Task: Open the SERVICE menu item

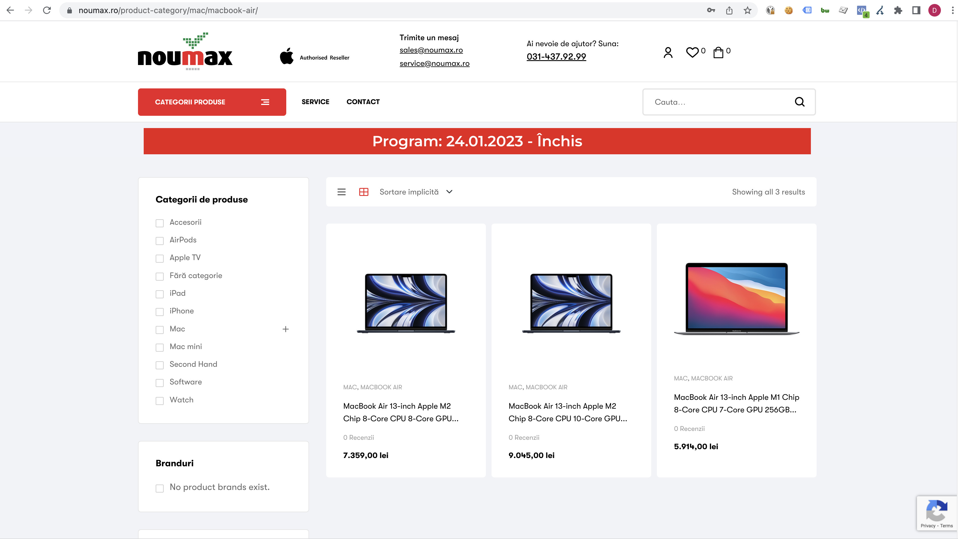Action: point(315,102)
